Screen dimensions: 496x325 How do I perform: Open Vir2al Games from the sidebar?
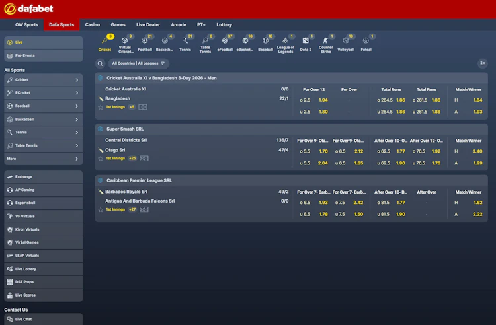[44, 242]
